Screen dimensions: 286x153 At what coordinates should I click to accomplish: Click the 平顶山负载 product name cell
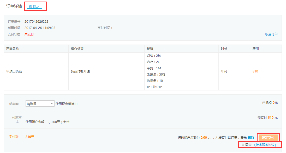[14, 71]
